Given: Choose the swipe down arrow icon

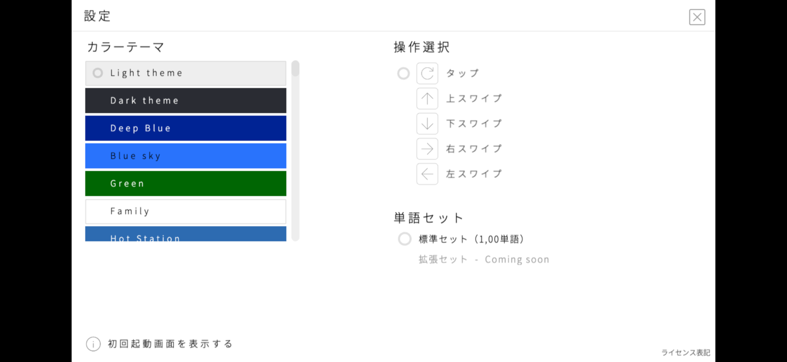Looking at the screenshot, I should pyautogui.click(x=427, y=124).
